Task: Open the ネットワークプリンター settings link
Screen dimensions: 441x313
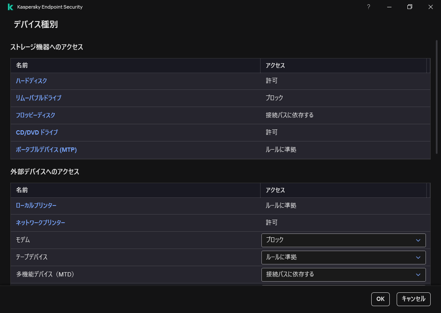Action: point(40,223)
